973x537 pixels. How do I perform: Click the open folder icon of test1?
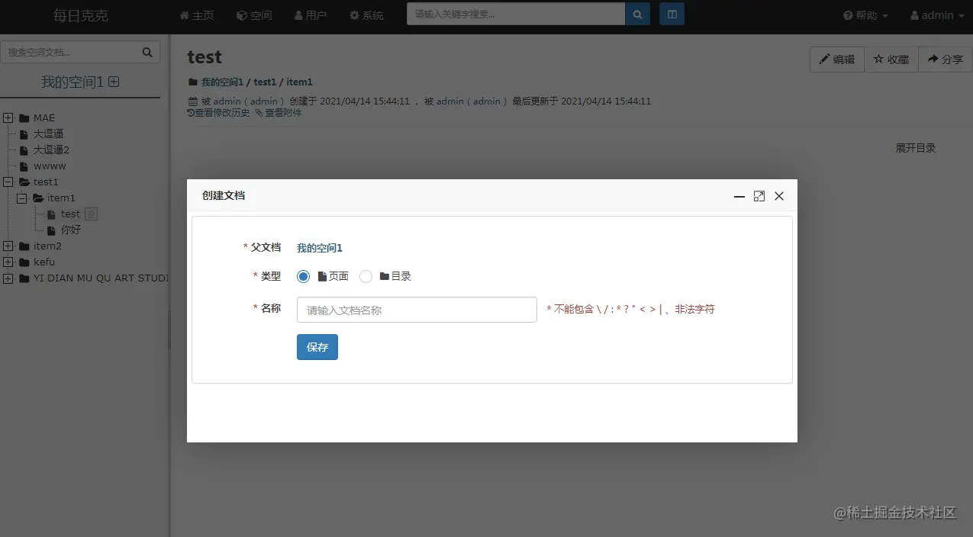click(24, 182)
